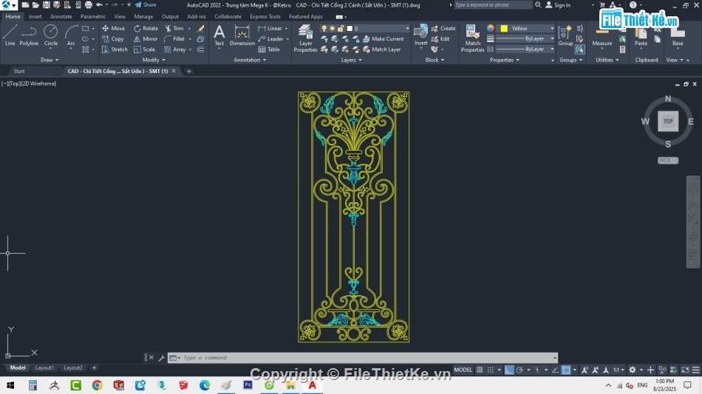
Task: Activate the Move command
Action: click(x=113, y=28)
